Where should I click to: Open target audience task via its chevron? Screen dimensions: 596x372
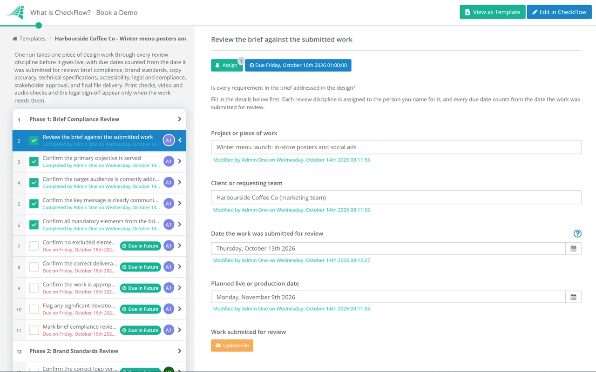coord(180,182)
